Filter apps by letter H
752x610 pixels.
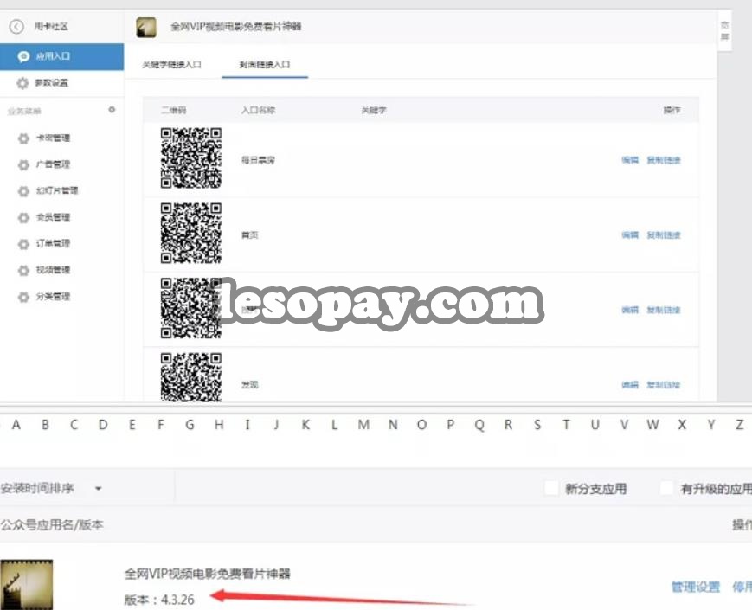click(x=219, y=425)
